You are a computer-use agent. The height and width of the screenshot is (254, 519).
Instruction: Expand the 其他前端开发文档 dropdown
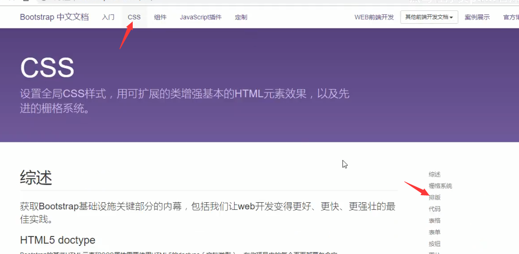click(429, 17)
